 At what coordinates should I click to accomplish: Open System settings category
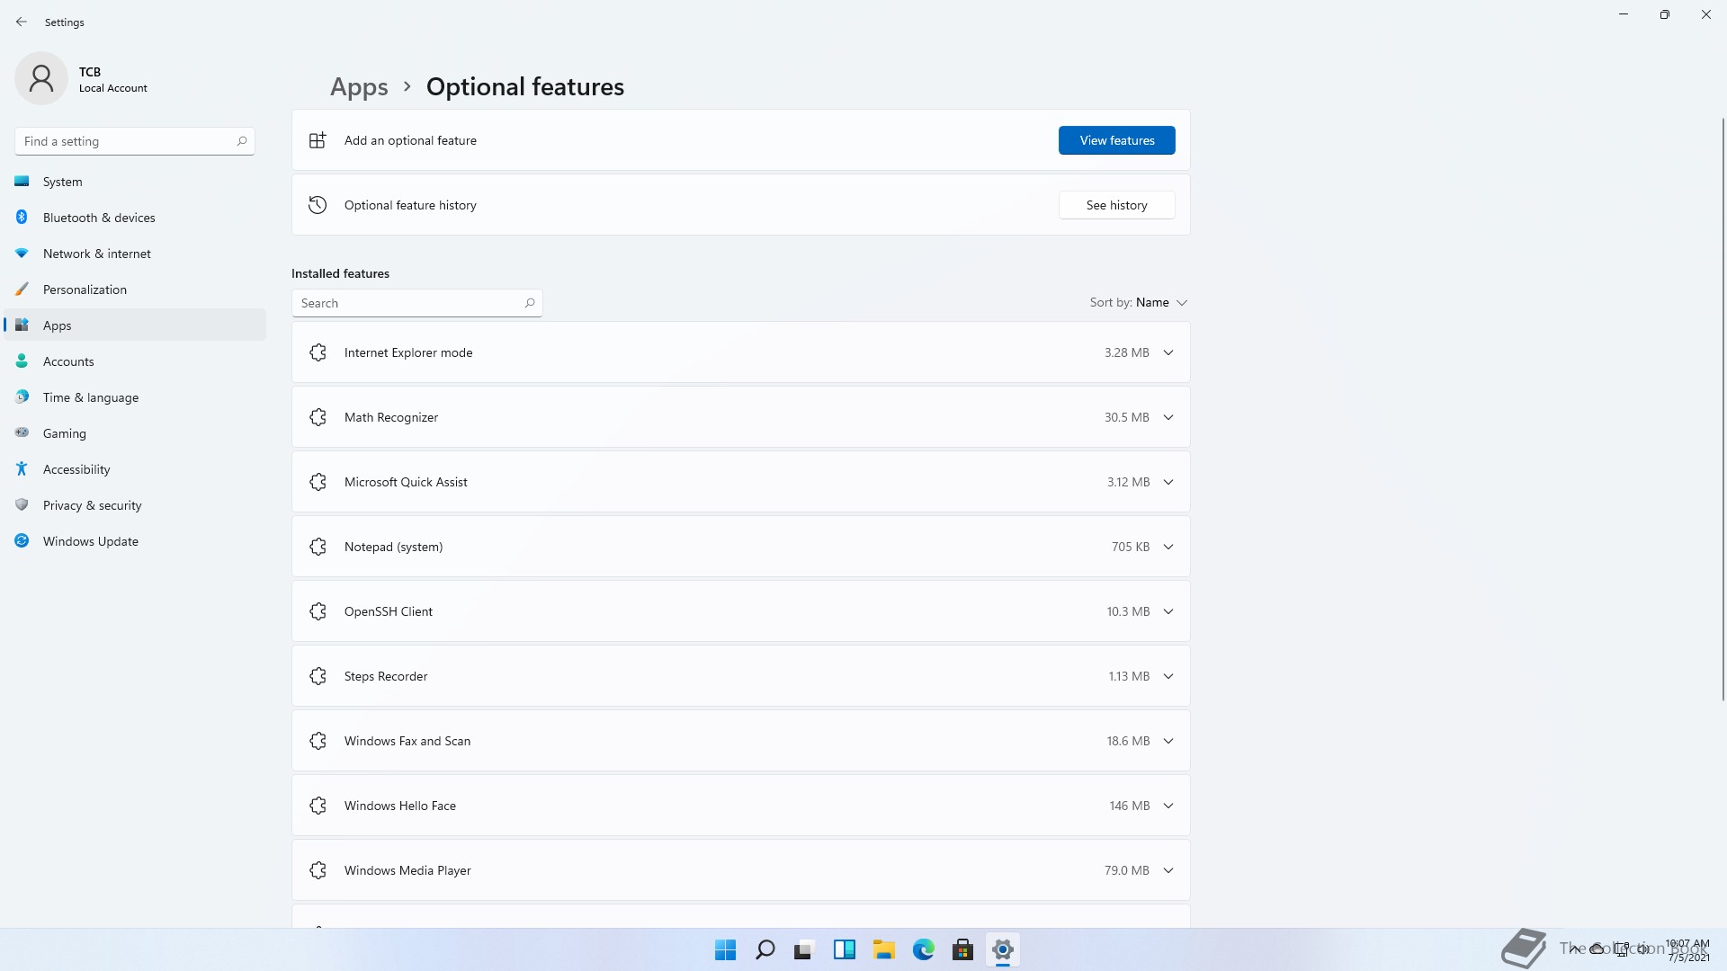tap(135, 182)
